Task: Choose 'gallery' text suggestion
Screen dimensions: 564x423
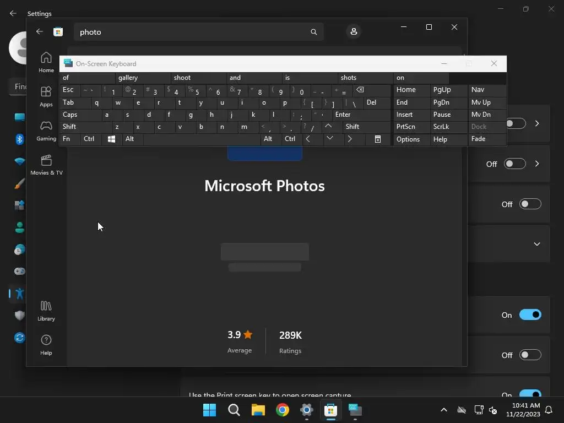Action: tap(143, 78)
